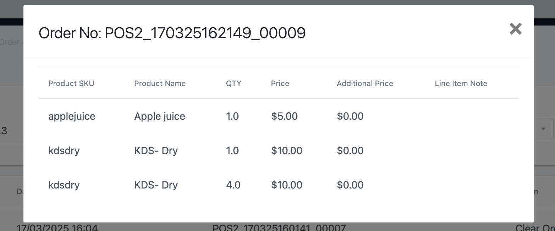Close the order details dialog
The width and height of the screenshot is (555, 231).
tap(515, 29)
